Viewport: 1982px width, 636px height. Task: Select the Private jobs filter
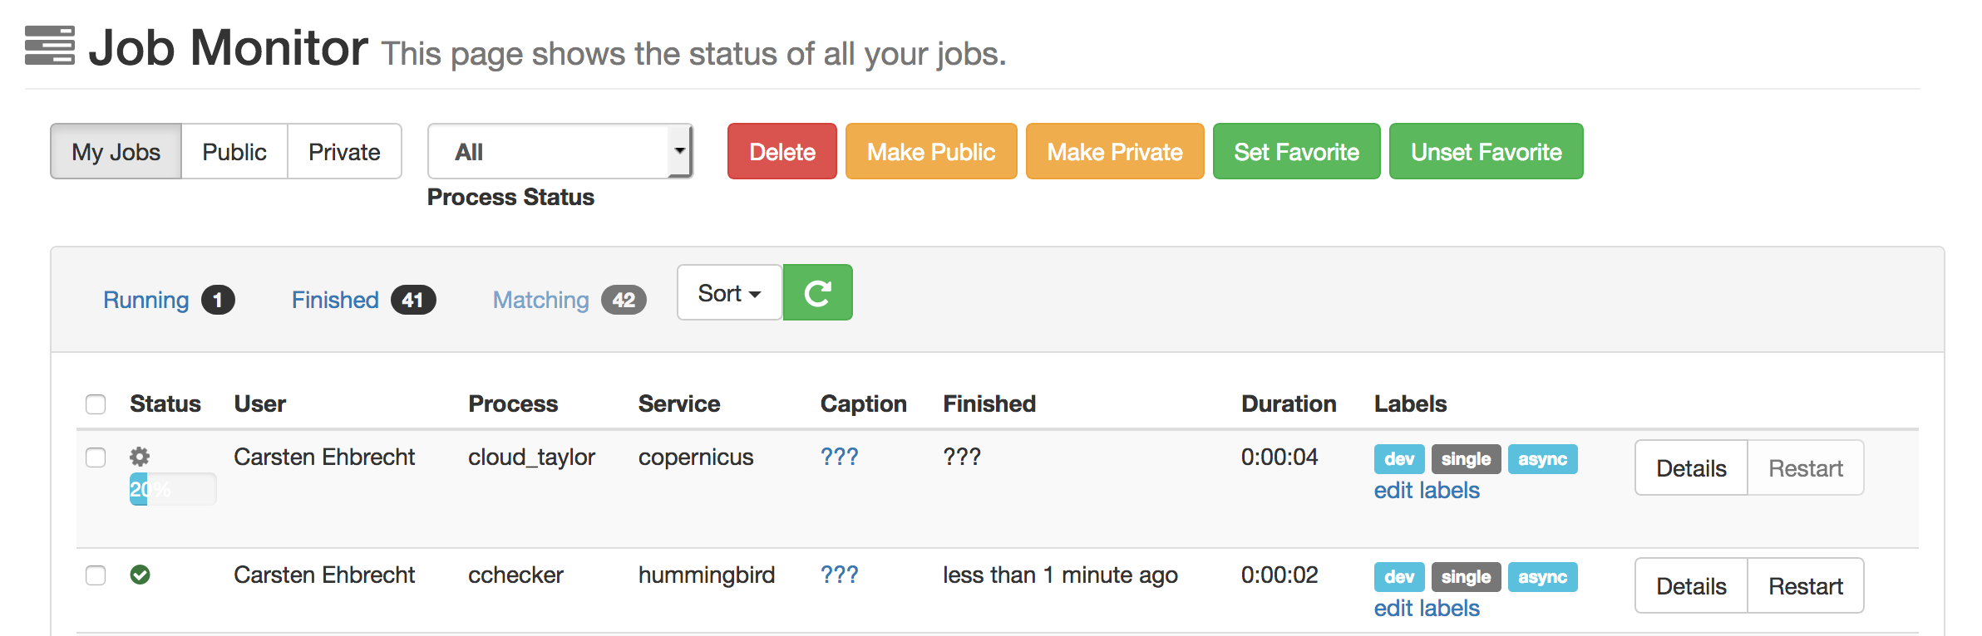[344, 151]
